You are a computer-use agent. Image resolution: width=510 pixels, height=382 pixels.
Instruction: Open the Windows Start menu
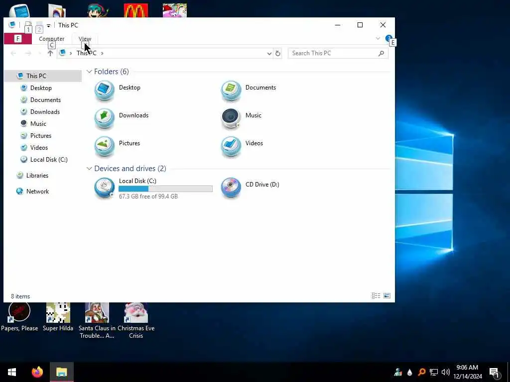[x=12, y=372]
